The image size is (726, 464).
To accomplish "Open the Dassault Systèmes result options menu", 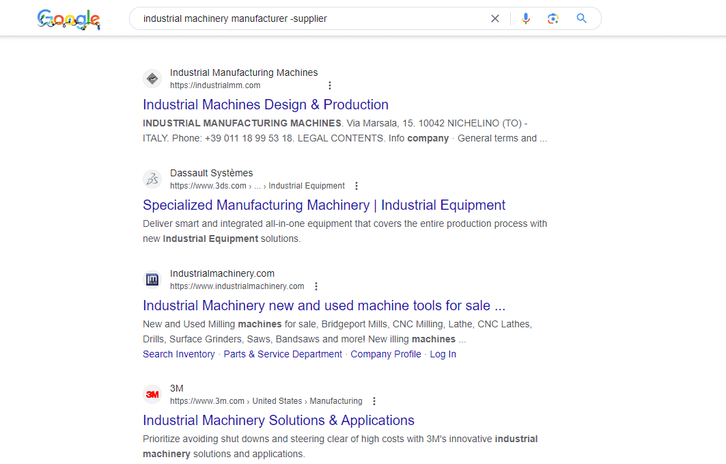I will (356, 185).
